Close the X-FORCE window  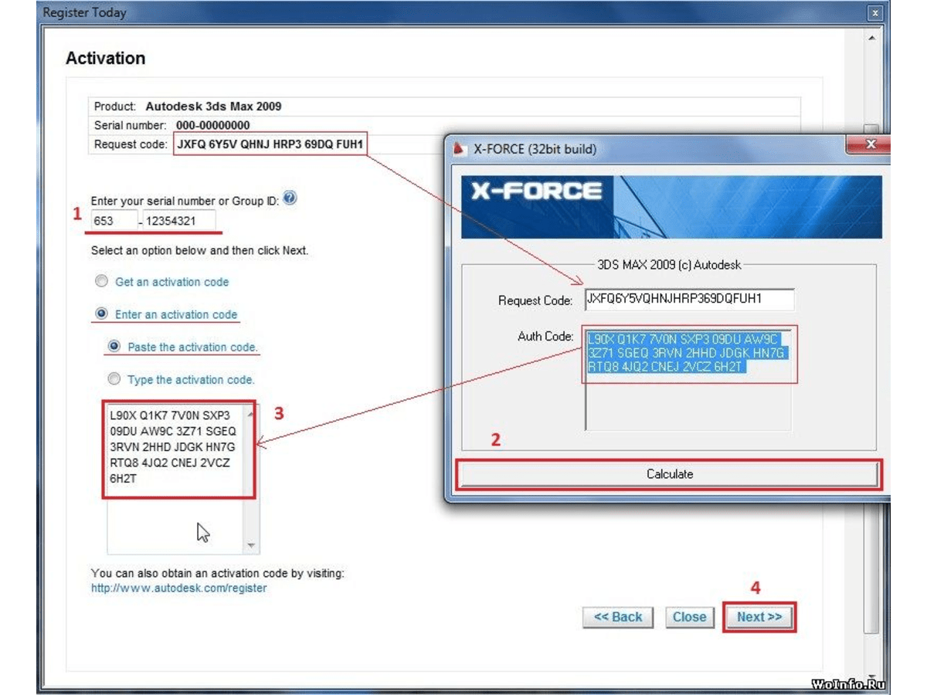coord(871,144)
